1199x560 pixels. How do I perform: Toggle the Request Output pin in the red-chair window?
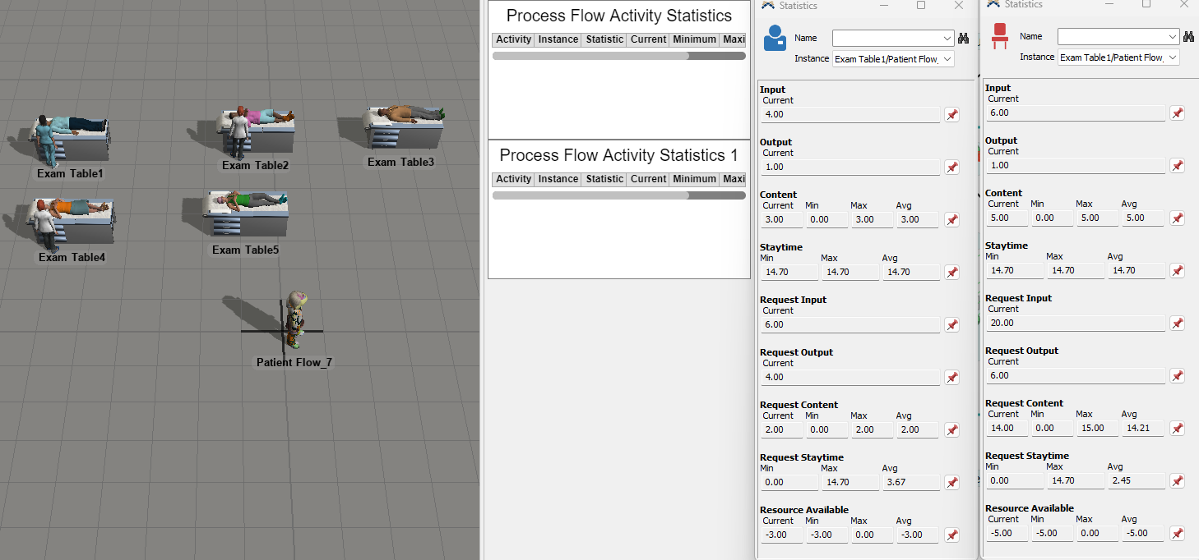tap(1177, 376)
